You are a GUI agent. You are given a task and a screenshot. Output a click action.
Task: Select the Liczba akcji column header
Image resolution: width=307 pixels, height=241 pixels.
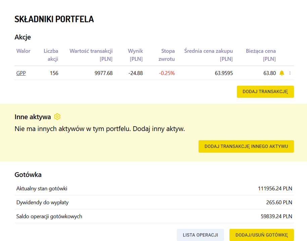pyautogui.click(x=51, y=55)
